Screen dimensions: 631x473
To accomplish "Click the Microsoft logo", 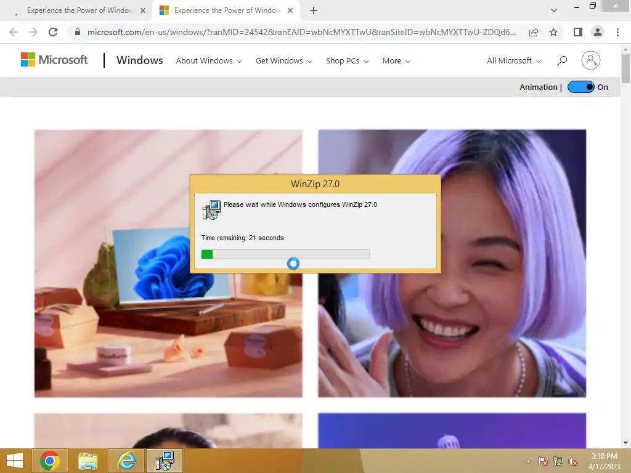I will coord(54,60).
